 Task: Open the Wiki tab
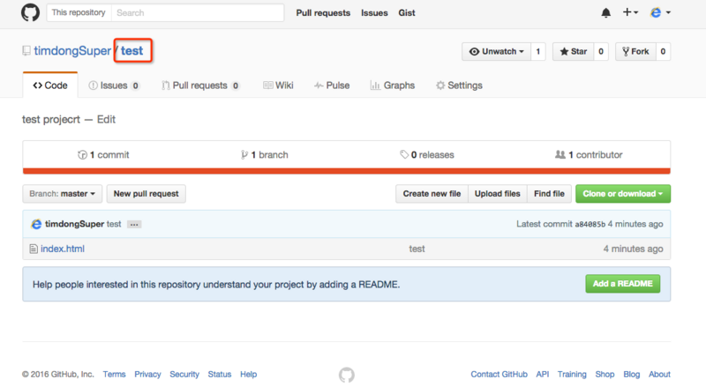pyautogui.click(x=278, y=86)
